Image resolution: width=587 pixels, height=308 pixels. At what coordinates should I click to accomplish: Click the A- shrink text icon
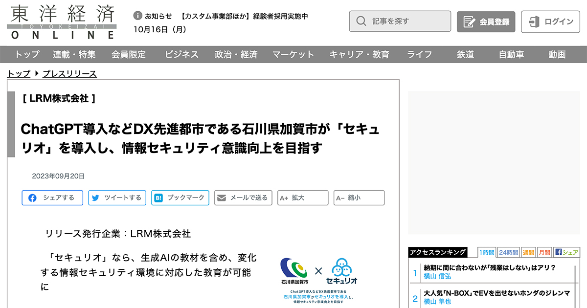pyautogui.click(x=340, y=198)
